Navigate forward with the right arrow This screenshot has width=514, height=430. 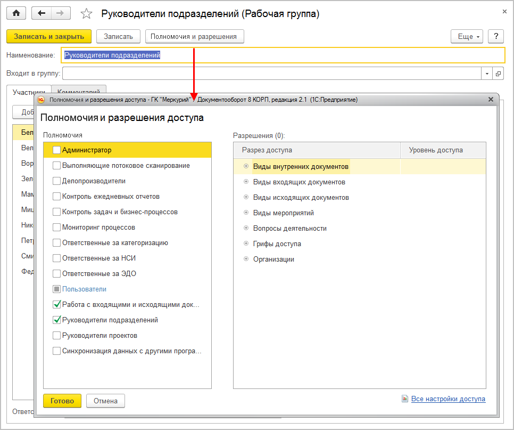60,13
